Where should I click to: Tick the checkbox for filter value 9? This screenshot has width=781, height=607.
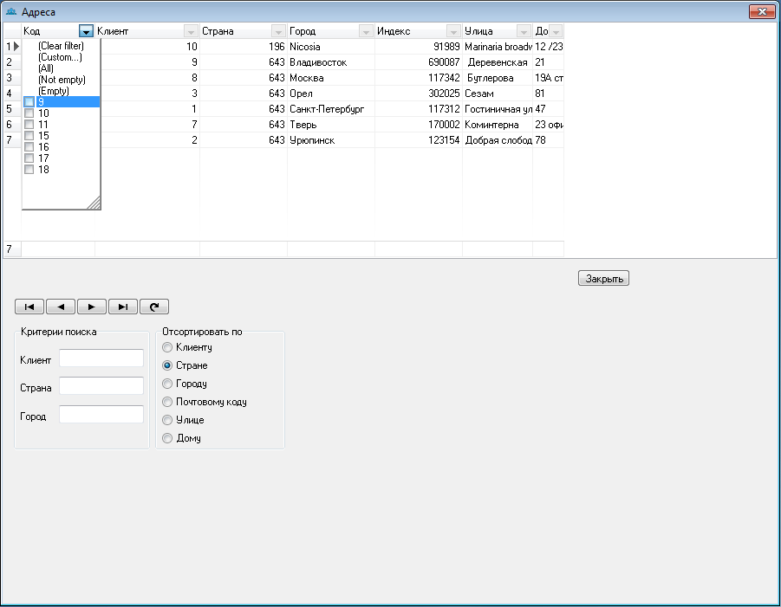coord(29,101)
